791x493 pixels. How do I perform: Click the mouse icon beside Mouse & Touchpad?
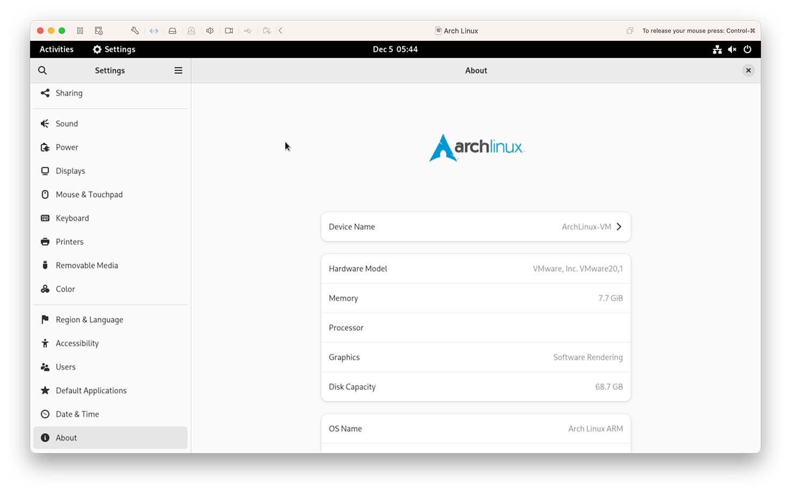[45, 194]
